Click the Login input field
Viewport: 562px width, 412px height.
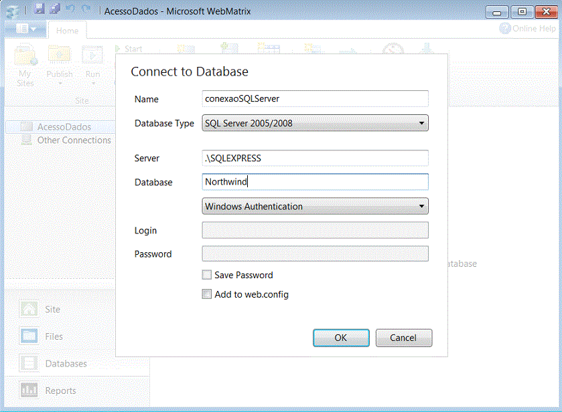pos(315,230)
